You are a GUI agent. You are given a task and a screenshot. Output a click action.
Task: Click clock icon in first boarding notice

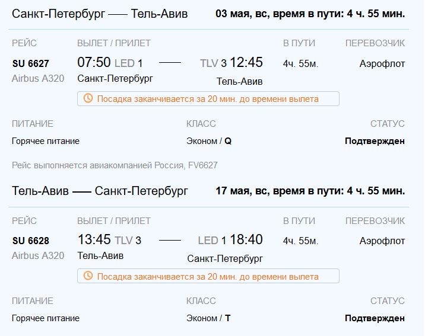(x=88, y=98)
